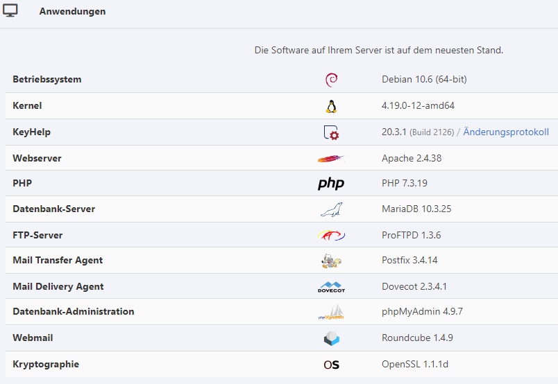Screen dimensions: 558x384
Task: Click the Debian swirl logo
Action: 331,80
